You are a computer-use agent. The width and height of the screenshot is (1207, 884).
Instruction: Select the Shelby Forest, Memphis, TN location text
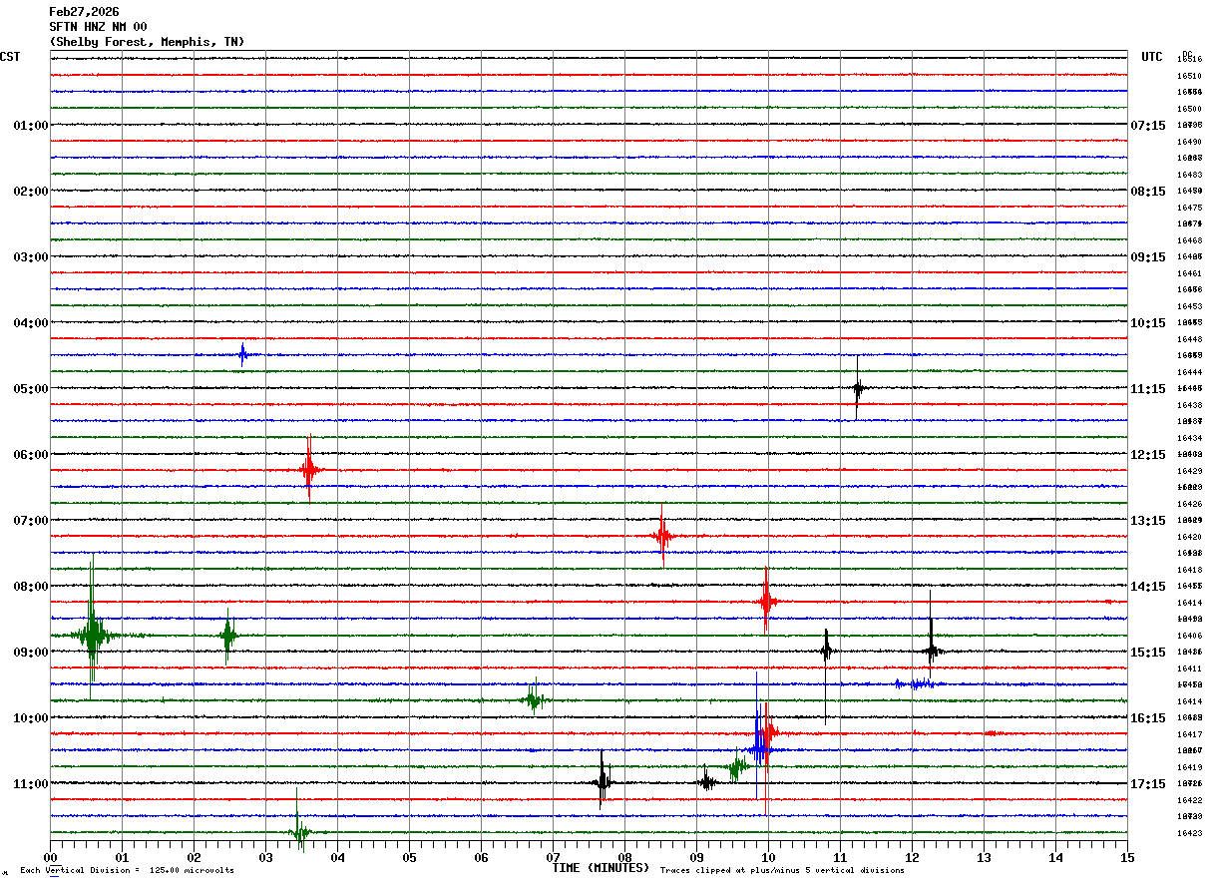coord(147,42)
